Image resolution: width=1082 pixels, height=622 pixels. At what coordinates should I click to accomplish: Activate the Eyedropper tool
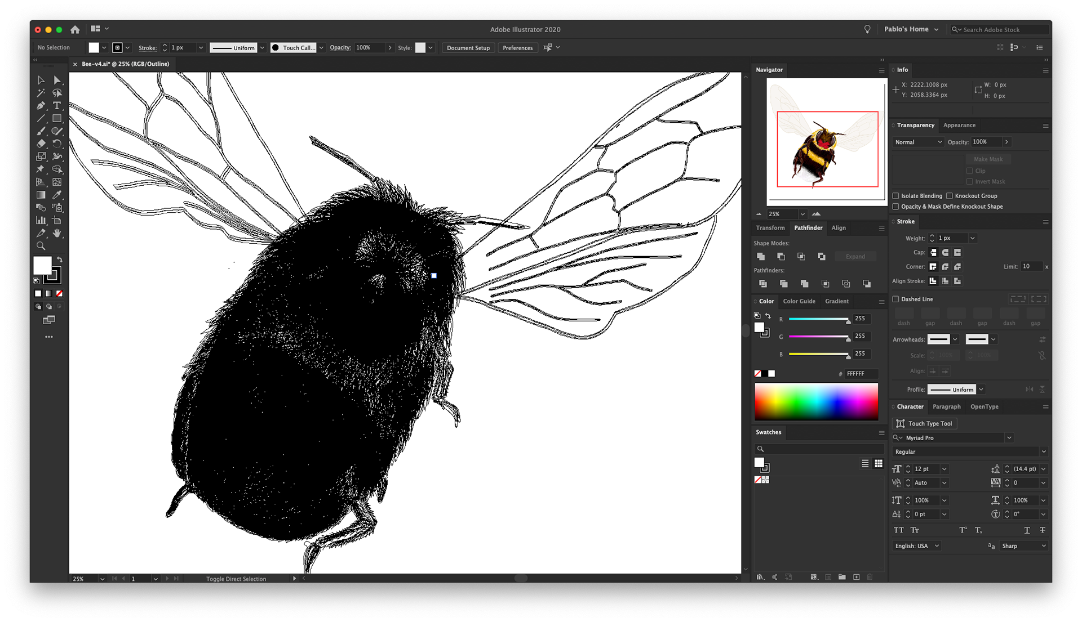[57, 195]
